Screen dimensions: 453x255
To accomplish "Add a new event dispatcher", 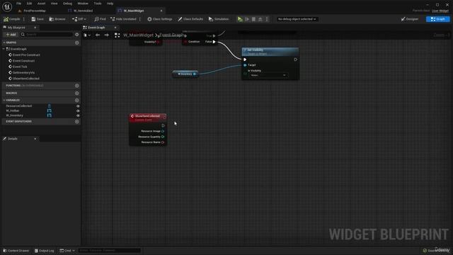I will [77, 121].
